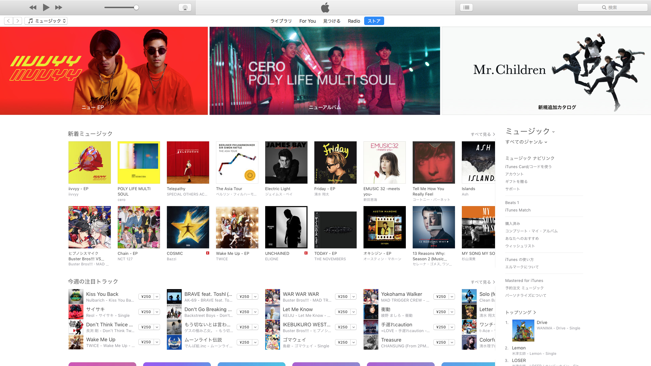
Task: Select the ストア tab
Action: click(374, 21)
